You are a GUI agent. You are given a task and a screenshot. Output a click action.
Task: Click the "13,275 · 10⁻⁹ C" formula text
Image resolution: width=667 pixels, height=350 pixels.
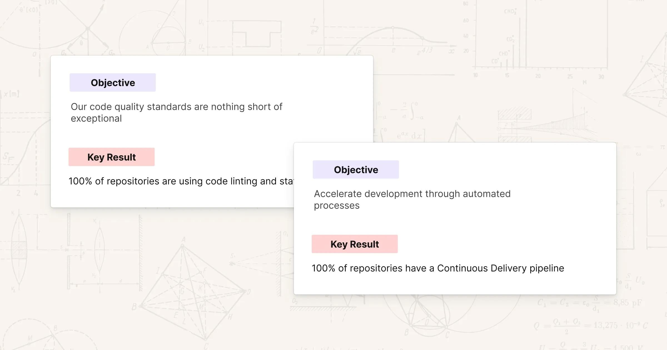620,325
